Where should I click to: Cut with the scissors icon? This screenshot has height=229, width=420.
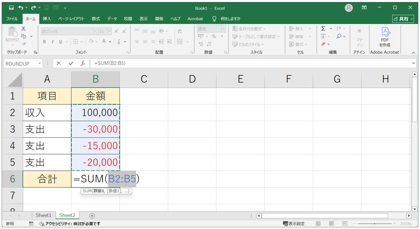pyautogui.click(x=23, y=29)
